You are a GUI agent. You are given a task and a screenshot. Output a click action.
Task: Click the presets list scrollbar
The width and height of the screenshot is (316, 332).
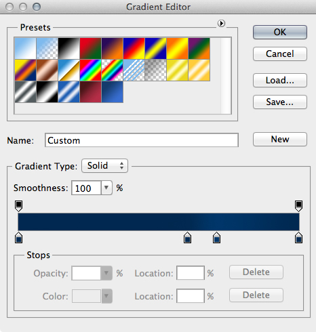pos(226,76)
